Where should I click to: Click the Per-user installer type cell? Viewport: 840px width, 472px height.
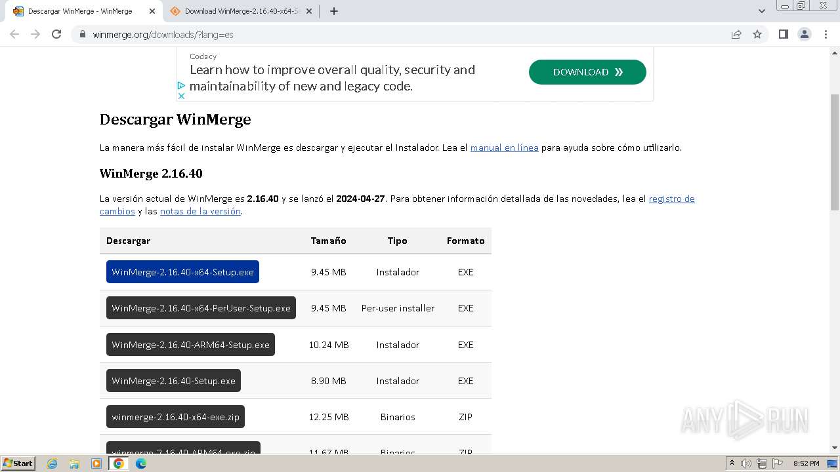pos(398,308)
